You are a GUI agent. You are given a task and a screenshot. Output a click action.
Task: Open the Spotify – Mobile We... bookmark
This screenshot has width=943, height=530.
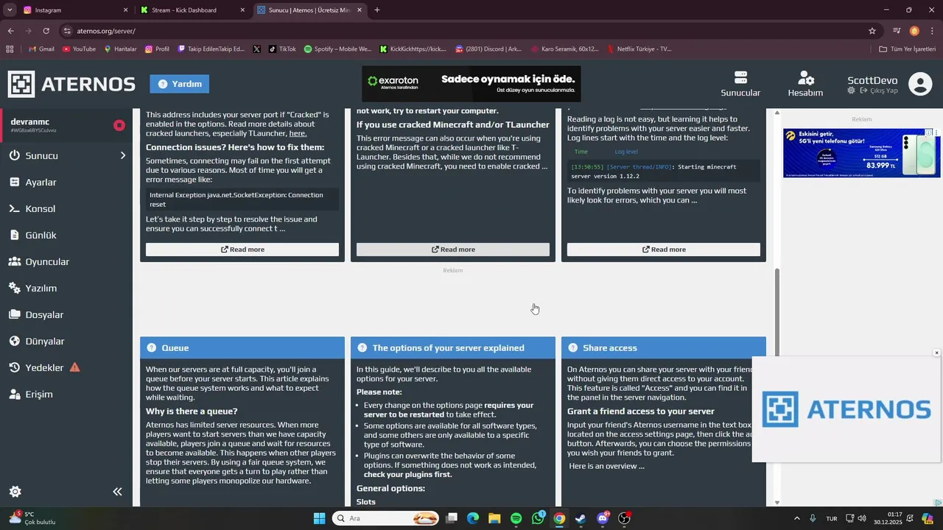(337, 49)
